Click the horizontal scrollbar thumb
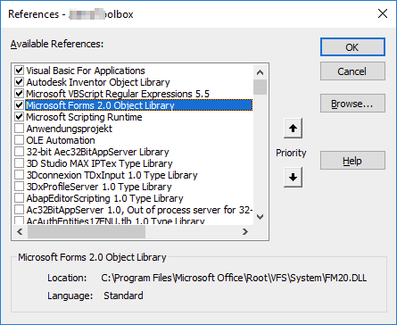The height and width of the screenshot is (325, 397). [x=87, y=231]
